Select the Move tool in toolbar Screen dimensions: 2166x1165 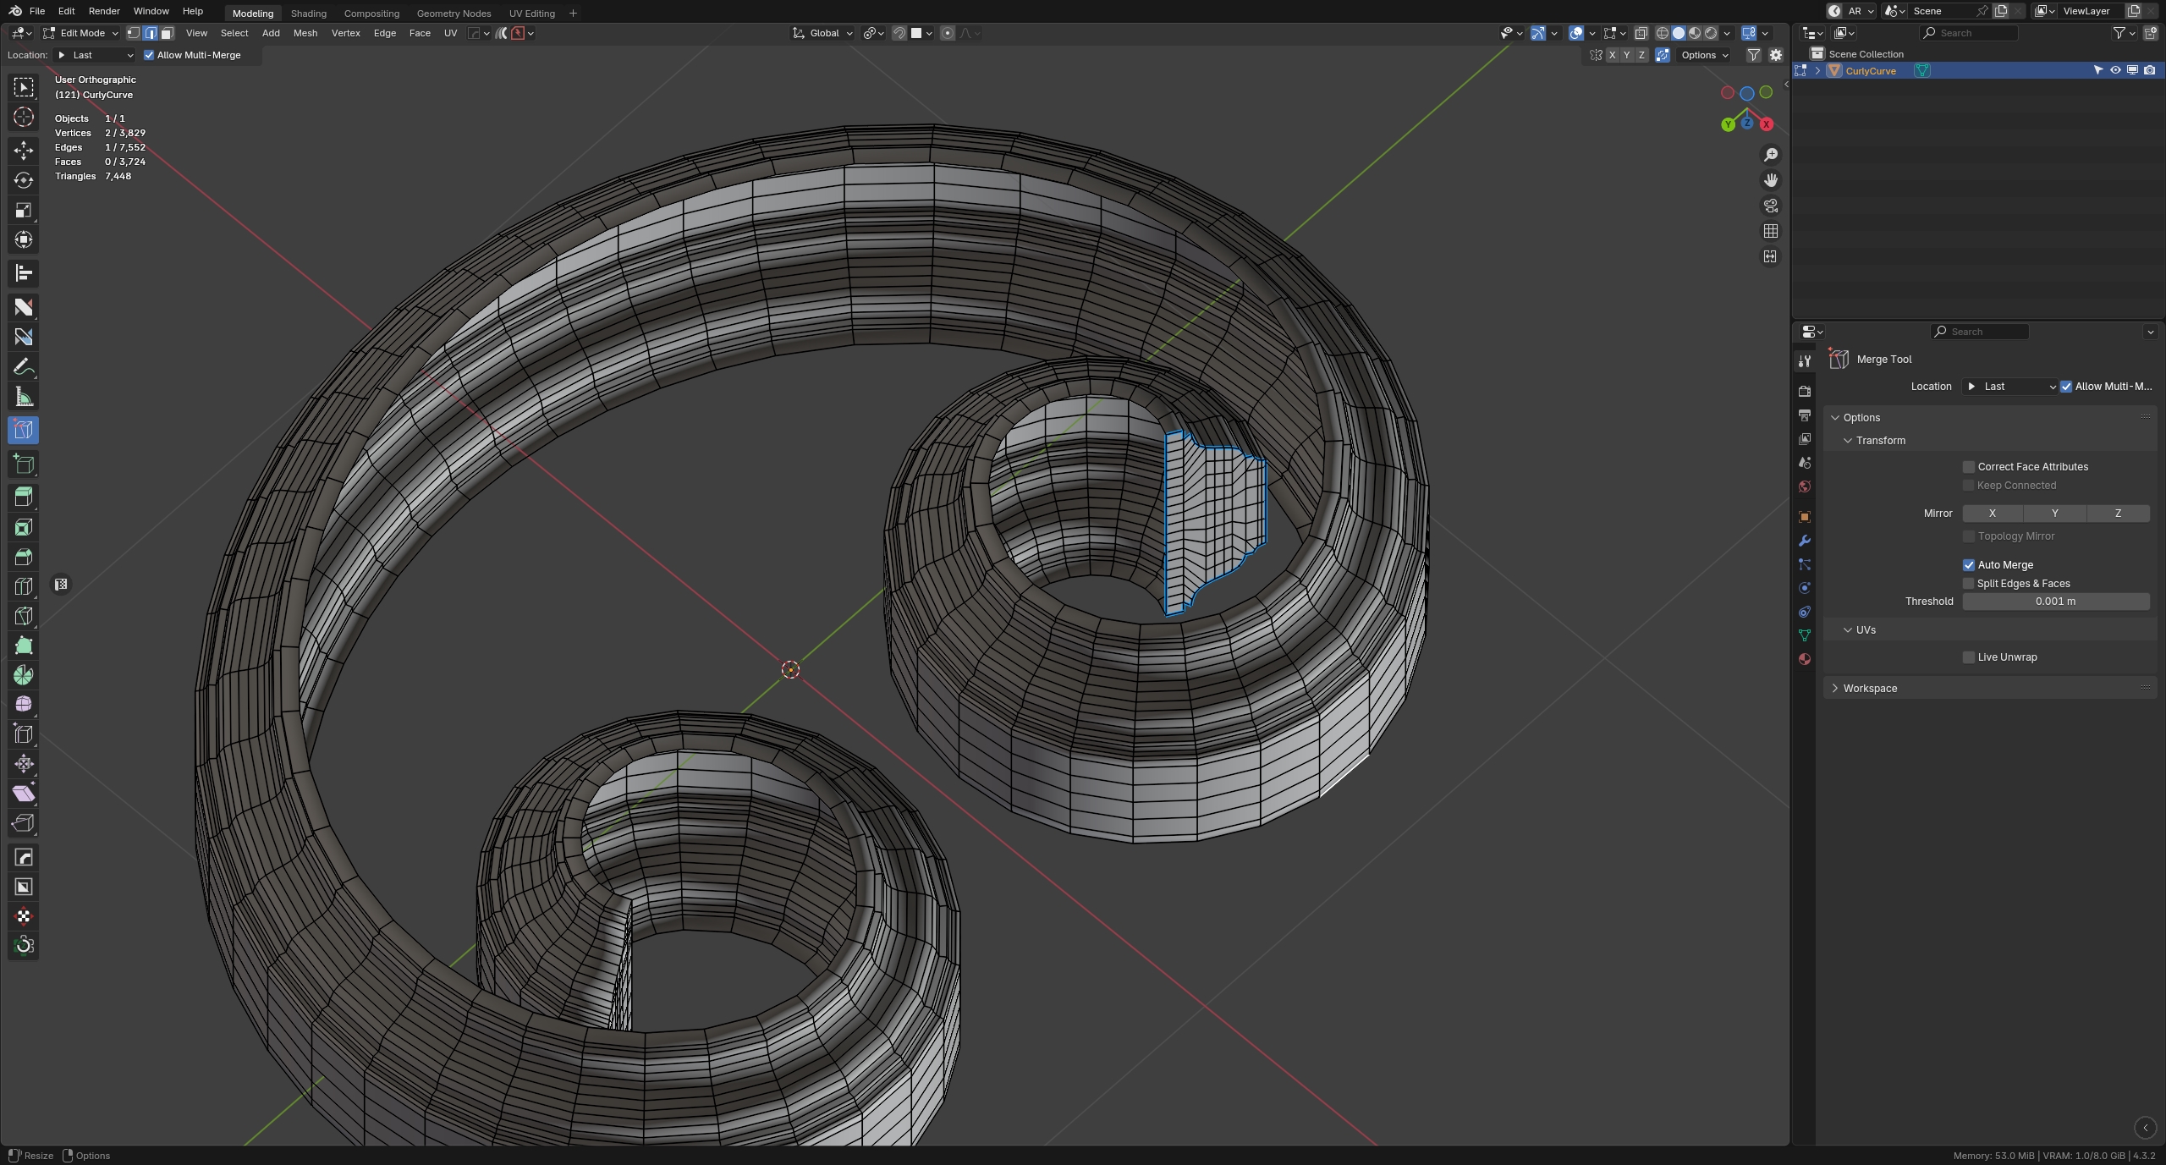point(24,151)
